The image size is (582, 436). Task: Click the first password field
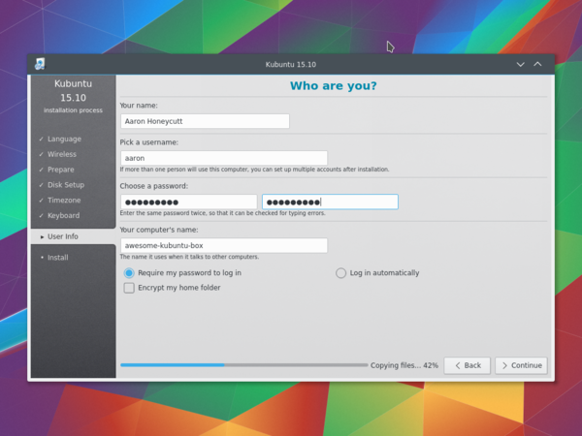pyautogui.click(x=188, y=202)
